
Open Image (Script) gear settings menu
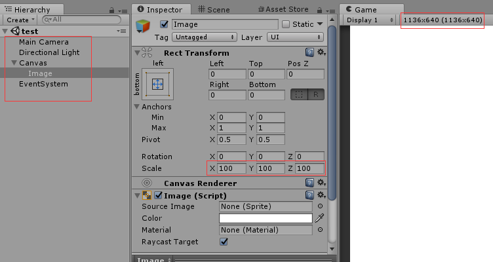click(321, 195)
